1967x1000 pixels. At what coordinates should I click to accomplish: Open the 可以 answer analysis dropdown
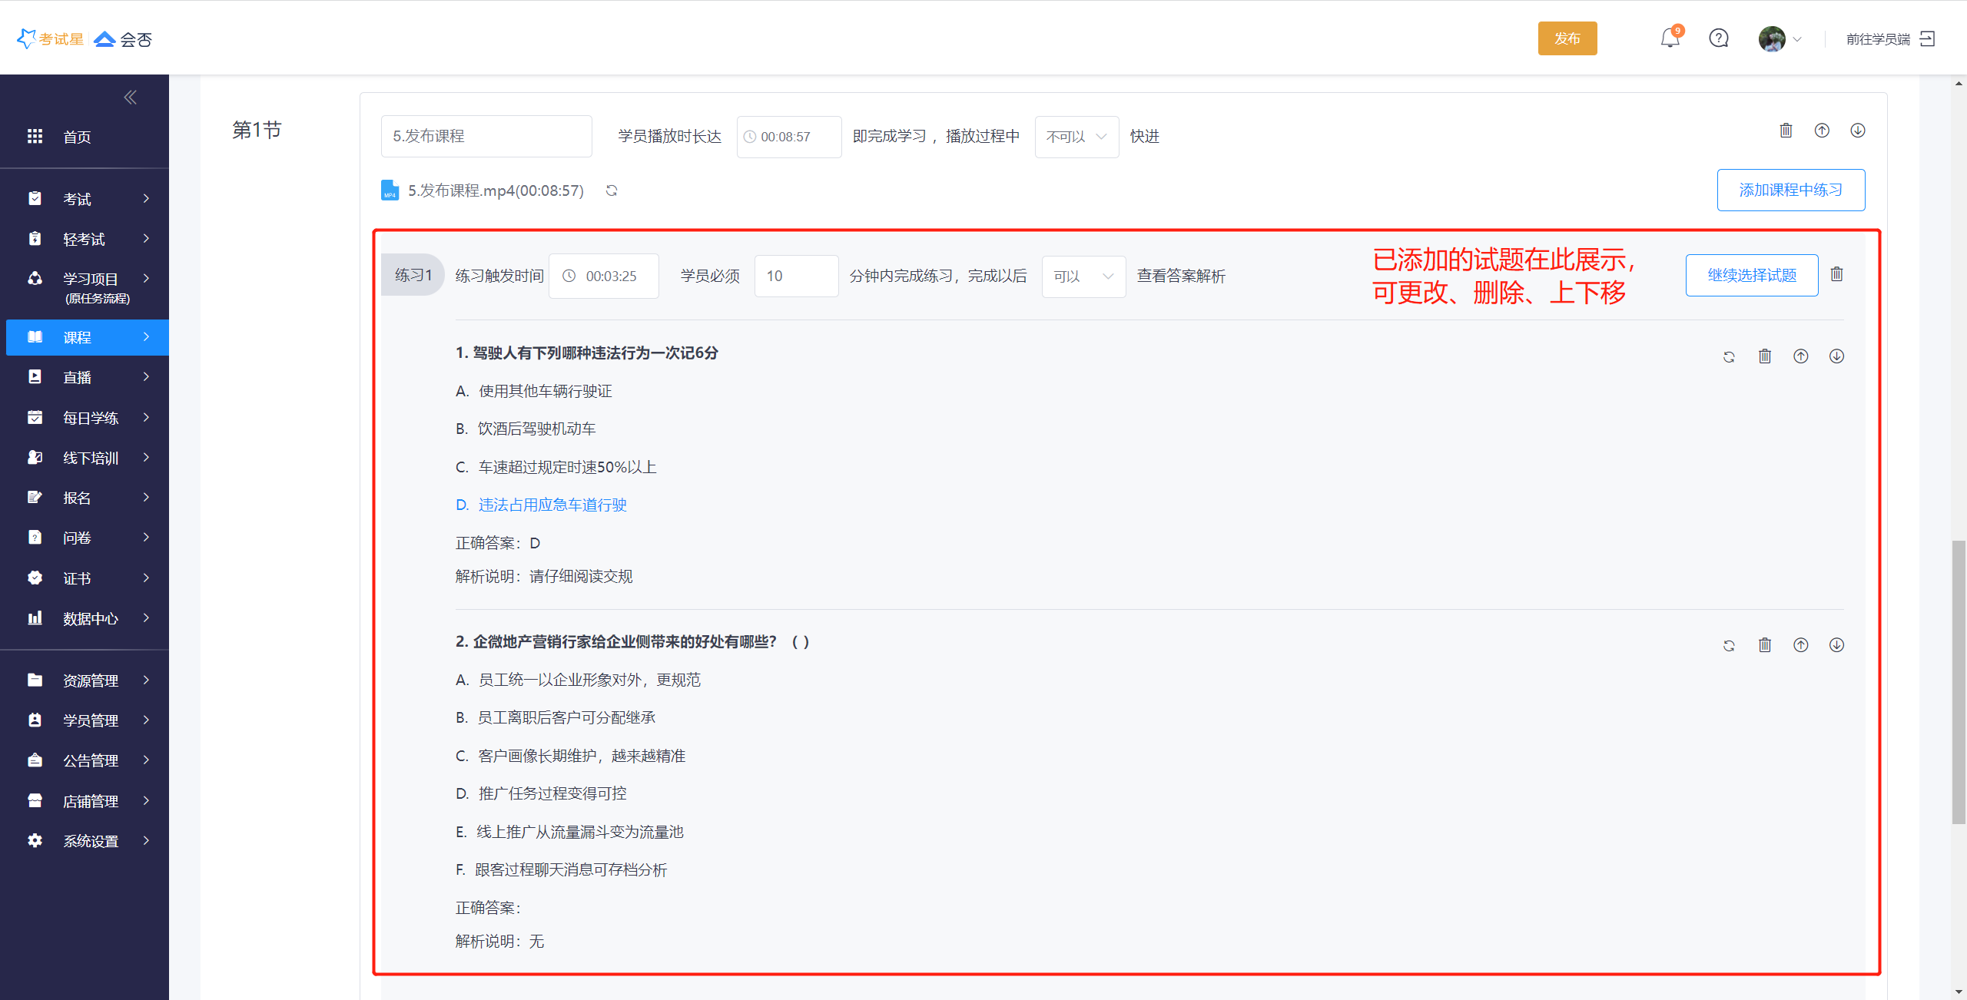point(1083,276)
